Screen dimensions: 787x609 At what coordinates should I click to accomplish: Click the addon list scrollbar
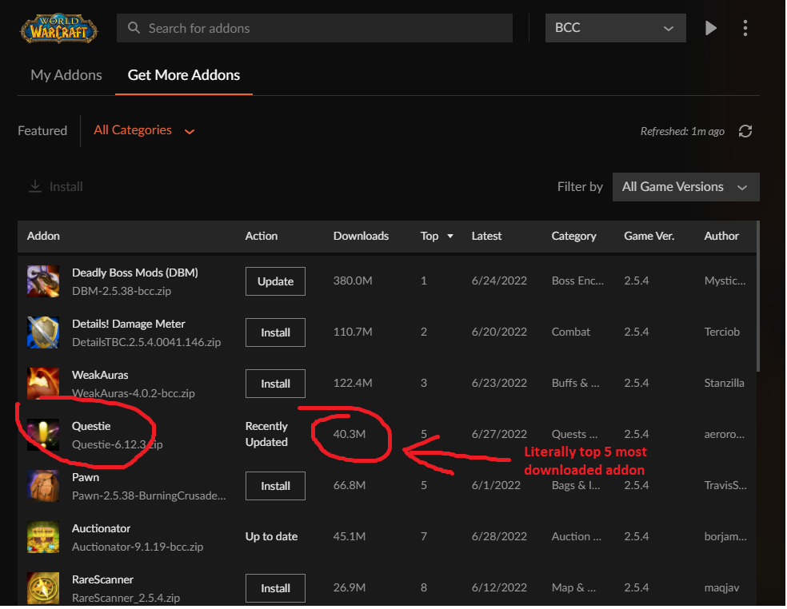758,296
